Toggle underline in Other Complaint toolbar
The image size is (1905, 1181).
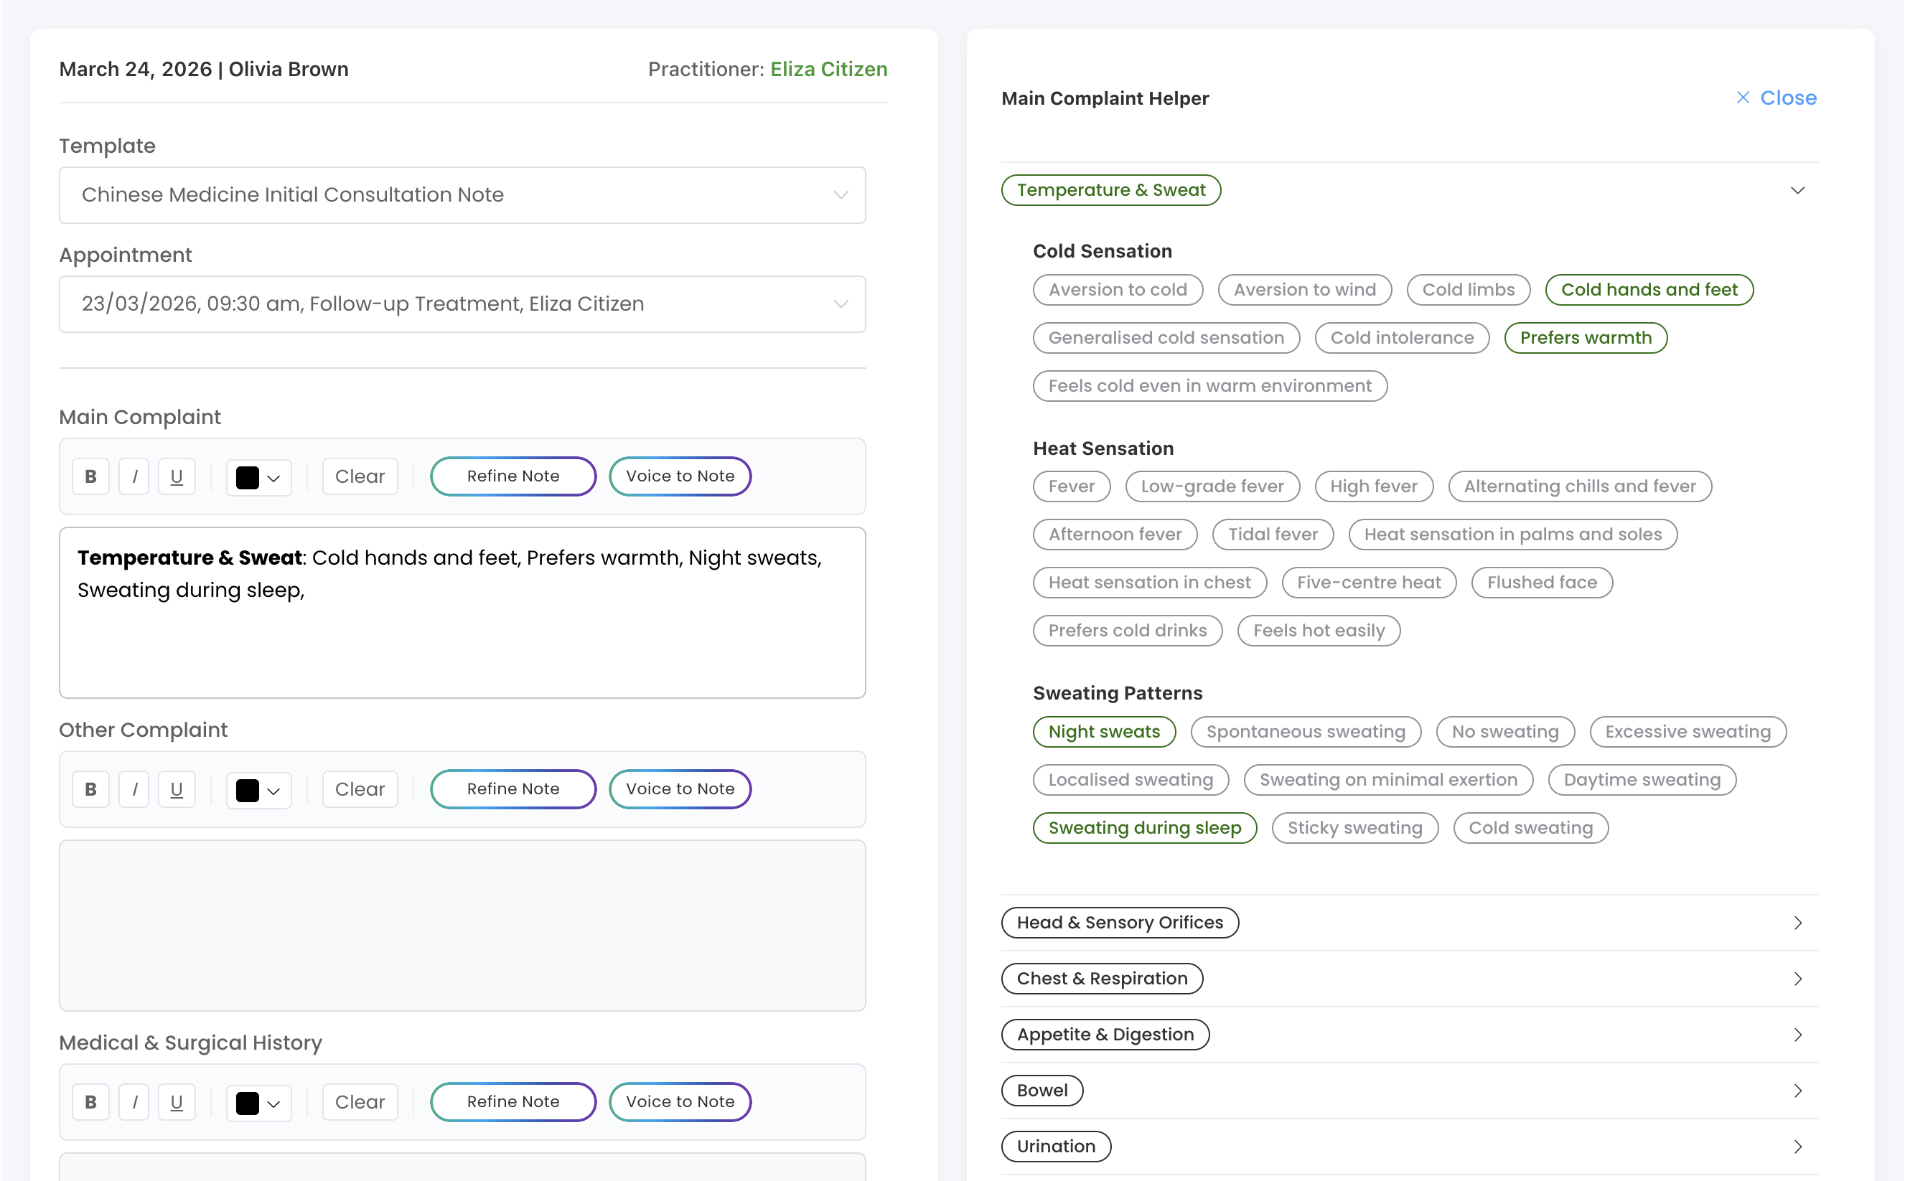[177, 789]
